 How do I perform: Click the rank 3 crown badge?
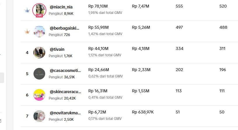[27, 32]
